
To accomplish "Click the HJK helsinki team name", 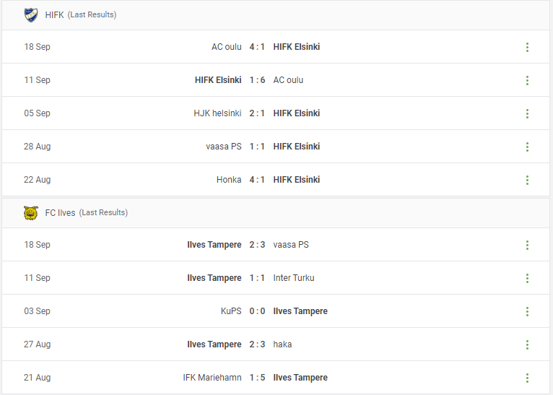I will (217, 113).
